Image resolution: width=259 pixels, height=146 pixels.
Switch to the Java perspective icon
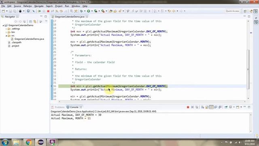[251, 11]
